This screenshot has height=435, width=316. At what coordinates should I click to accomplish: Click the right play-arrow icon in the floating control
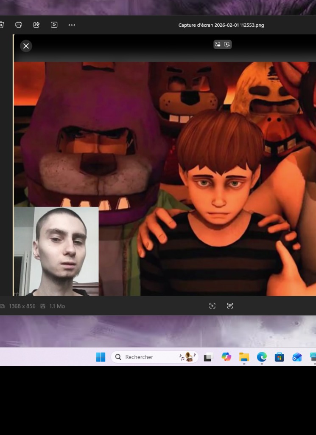[x=227, y=44]
